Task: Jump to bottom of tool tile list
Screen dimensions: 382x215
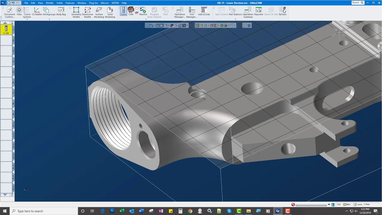Action: point(12,195)
